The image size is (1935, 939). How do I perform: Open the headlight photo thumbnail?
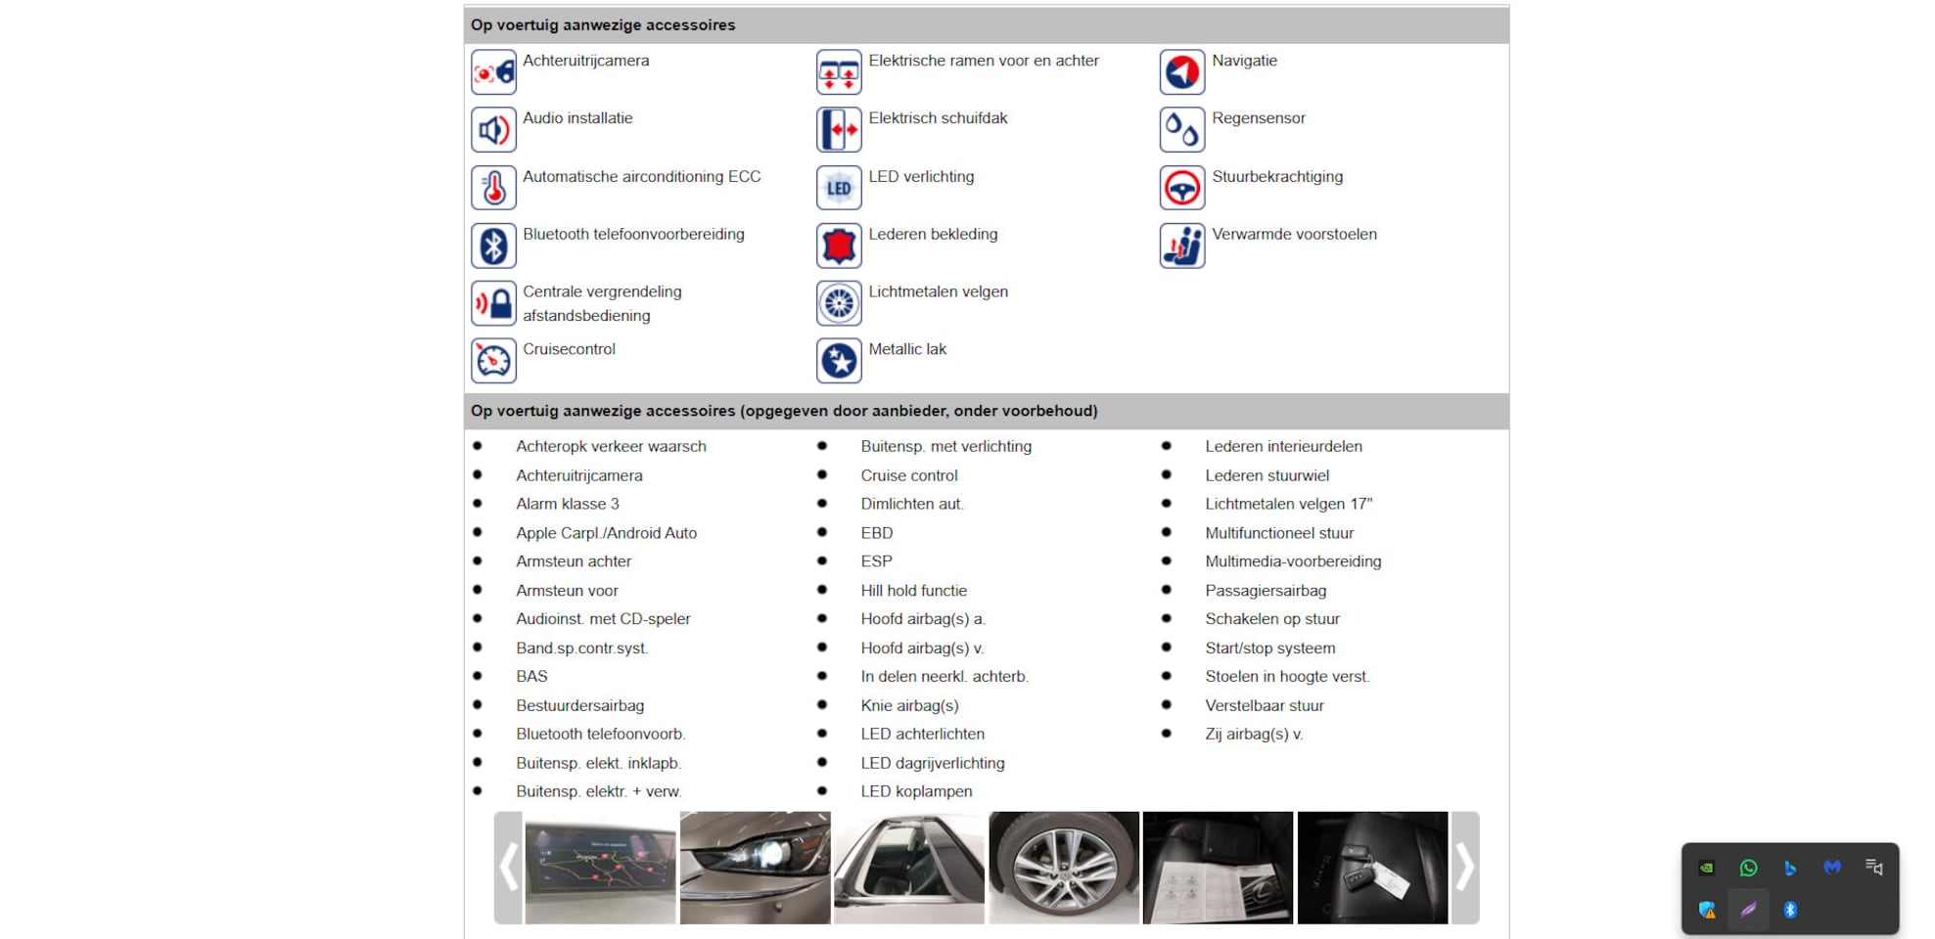tap(755, 868)
